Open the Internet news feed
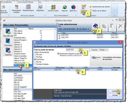 (x=64, y=8)
